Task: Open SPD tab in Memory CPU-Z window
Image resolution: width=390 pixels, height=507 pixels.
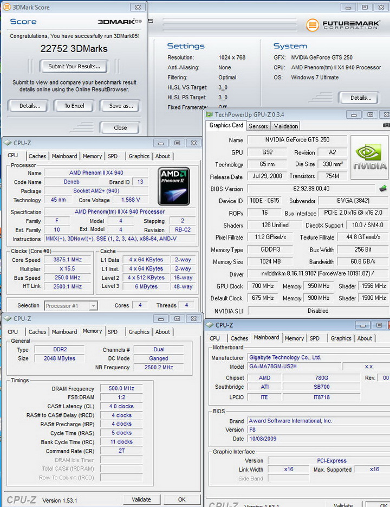Action: point(113,332)
